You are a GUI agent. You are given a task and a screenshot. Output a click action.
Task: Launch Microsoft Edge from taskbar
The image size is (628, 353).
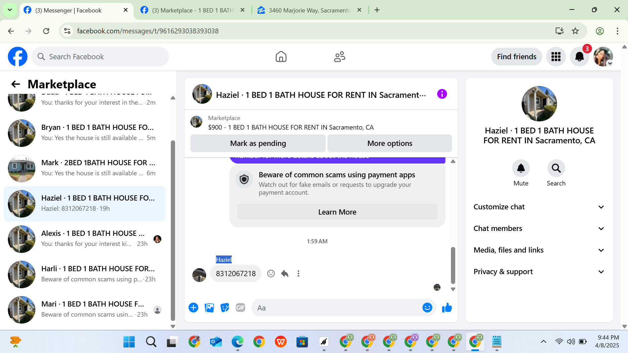click(237, 342)
